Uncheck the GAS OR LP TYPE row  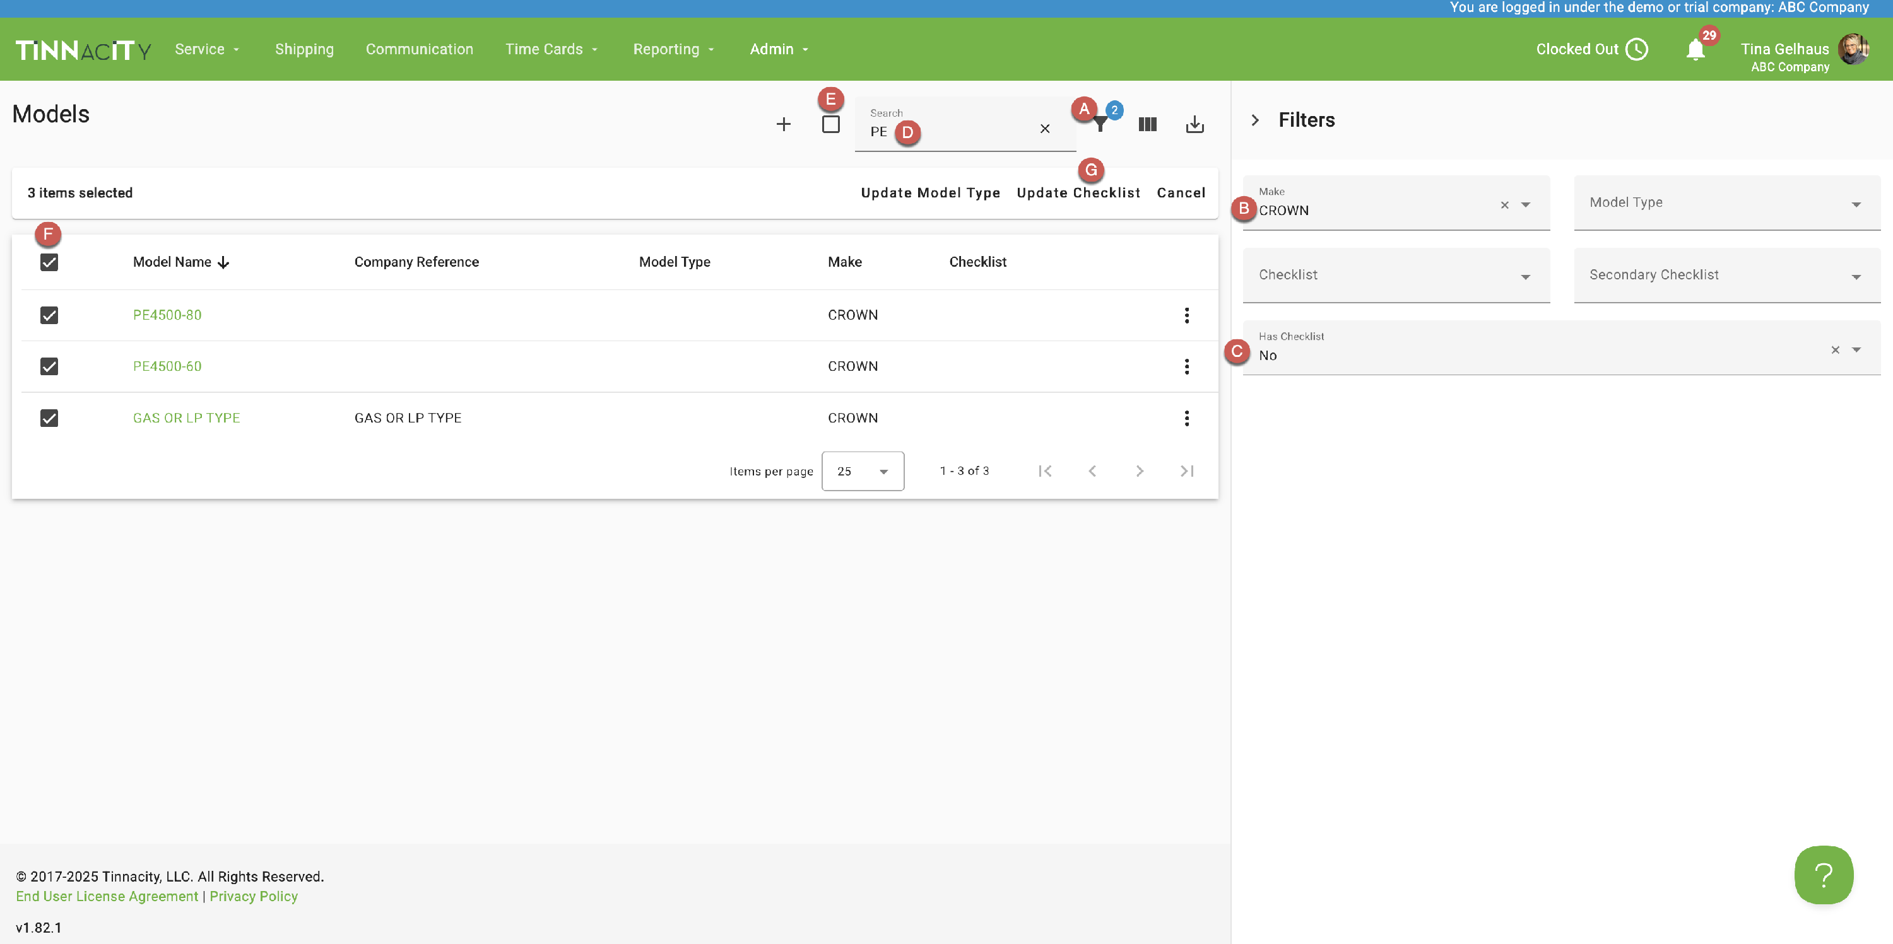coord(49,418)
